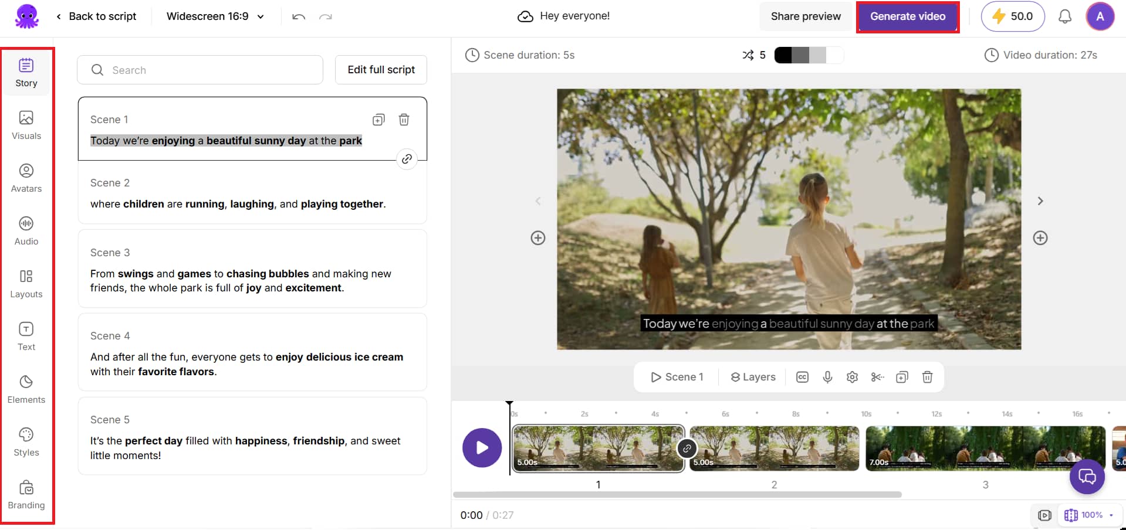Redo the last action
This screenshot has width=1126, height=530.
(326, 16)
